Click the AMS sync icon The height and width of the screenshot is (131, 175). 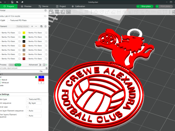41,26
